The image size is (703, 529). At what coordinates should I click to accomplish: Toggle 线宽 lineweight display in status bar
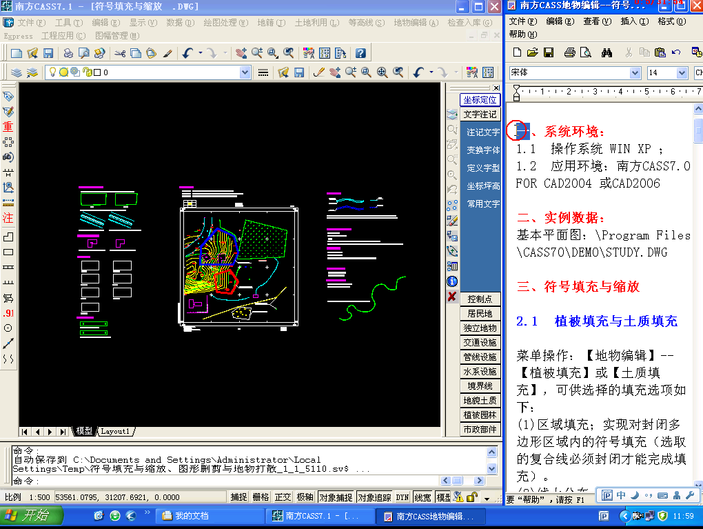tap(422, 497)
